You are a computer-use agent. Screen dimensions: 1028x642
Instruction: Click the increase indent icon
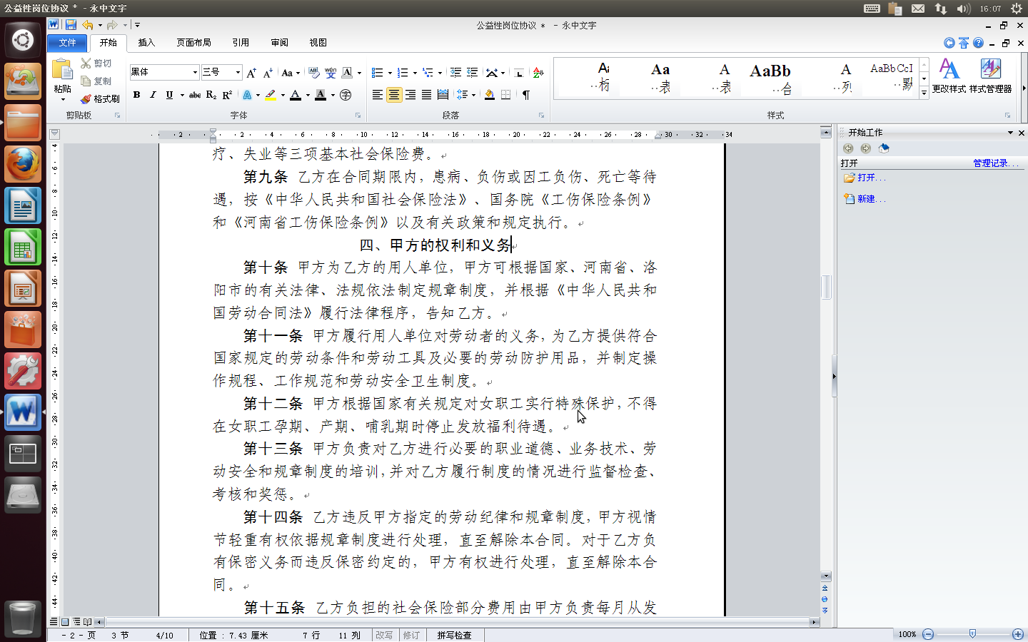tap(472, 73)
